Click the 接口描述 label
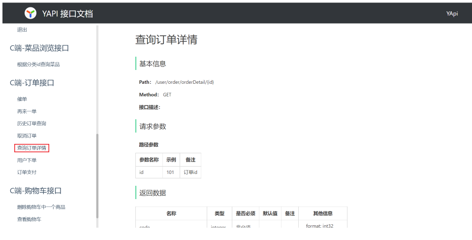This screenshot has width=472, height=240. (x=150, y=107)
